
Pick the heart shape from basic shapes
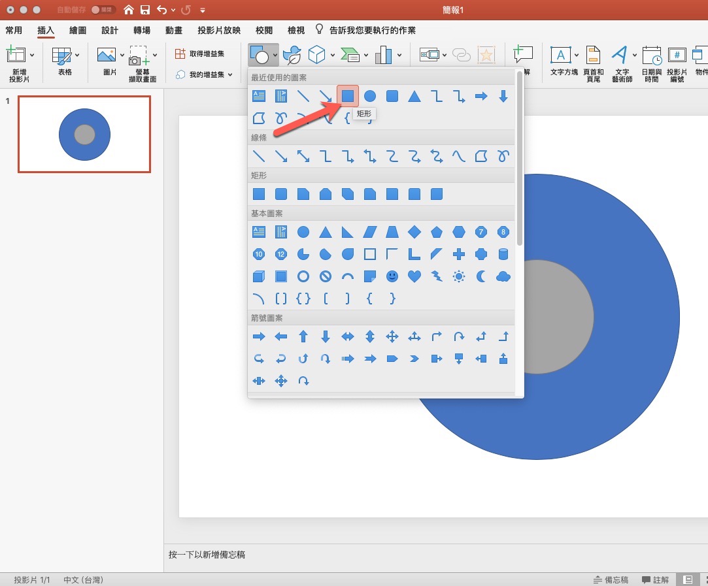(414, 276)
